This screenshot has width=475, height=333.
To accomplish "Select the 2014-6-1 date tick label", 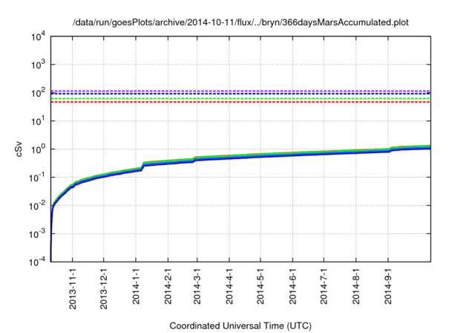I will tap(292, 286).
